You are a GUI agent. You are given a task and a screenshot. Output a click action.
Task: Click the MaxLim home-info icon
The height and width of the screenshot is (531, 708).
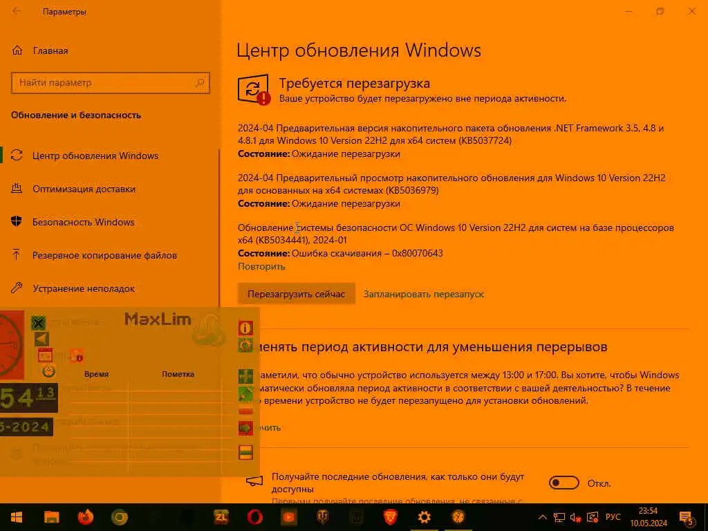point(77,356)
